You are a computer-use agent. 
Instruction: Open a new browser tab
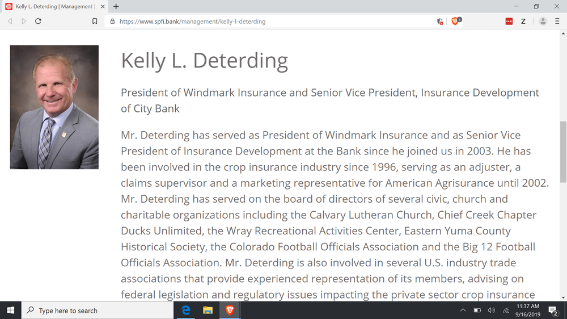116,6
